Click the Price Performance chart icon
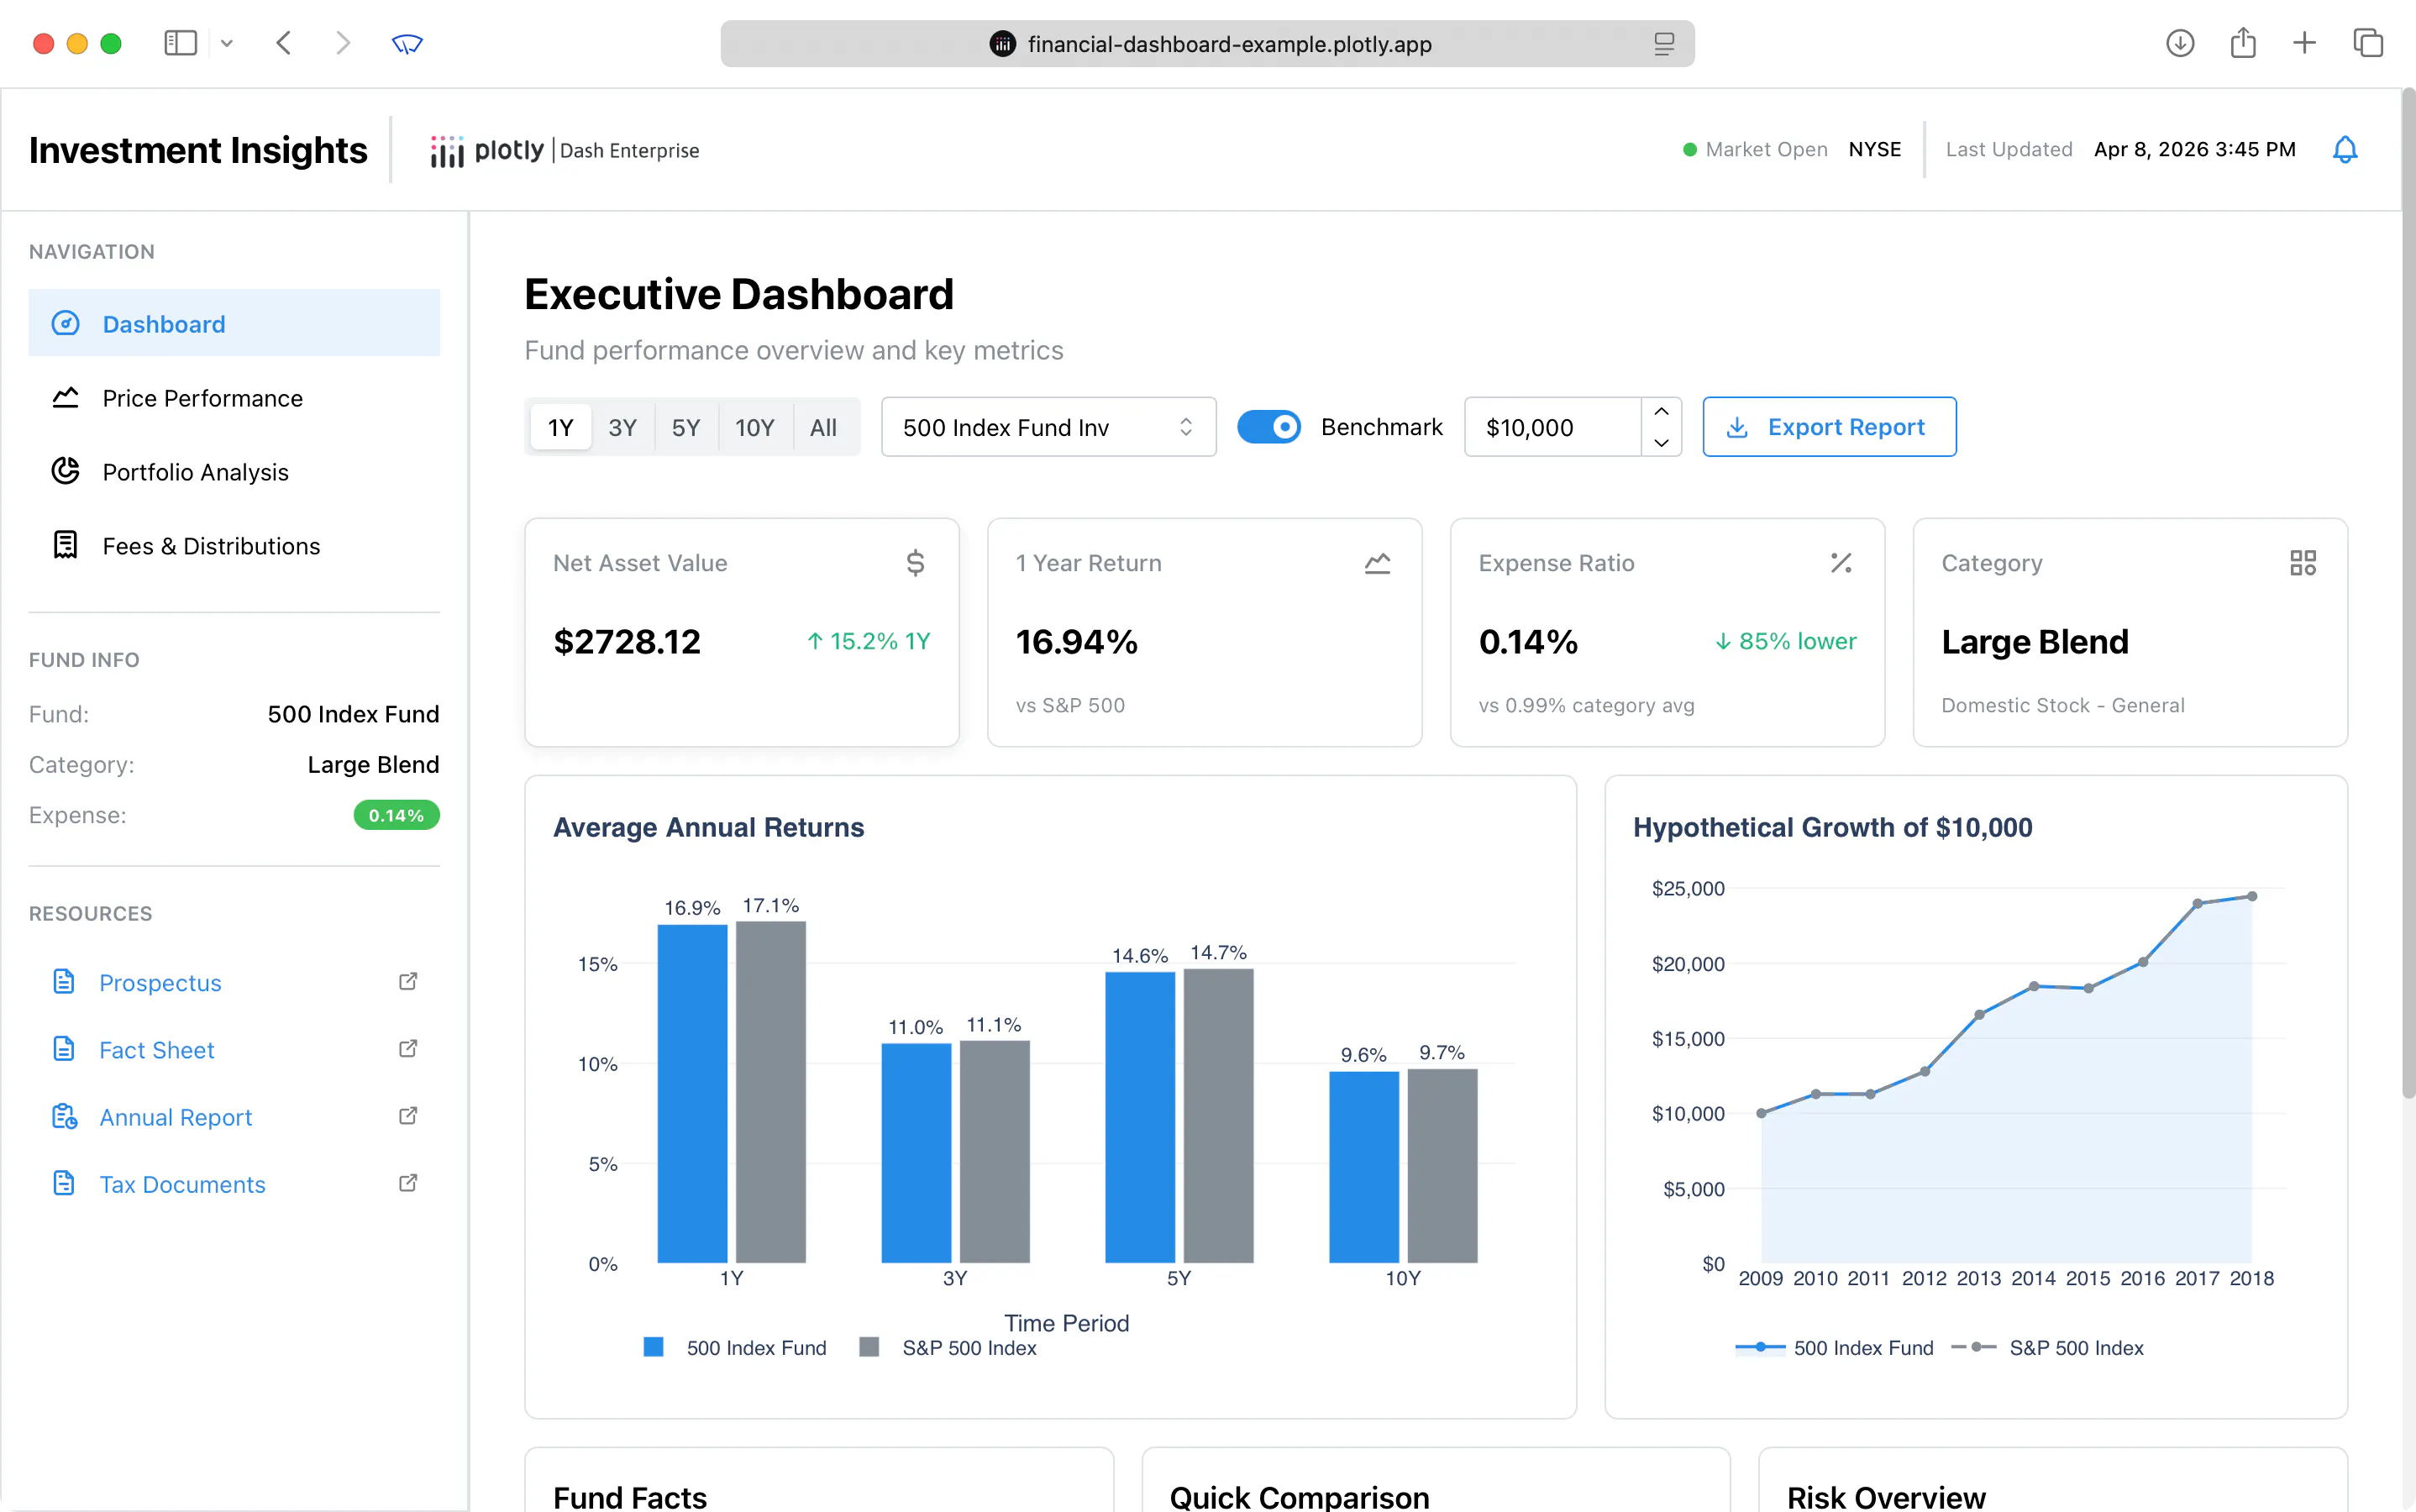 pos(65,397)
